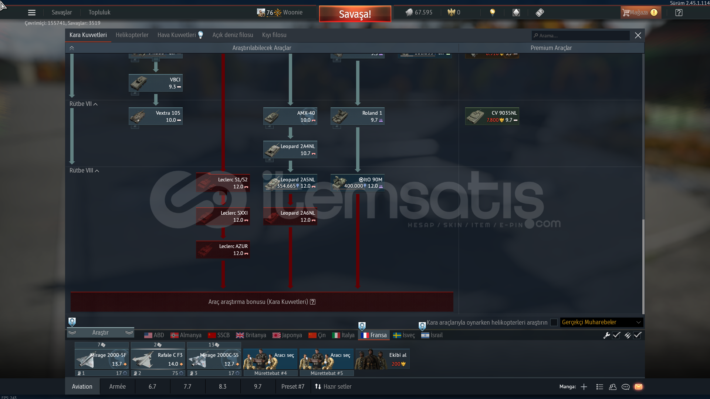Click the wrench auto-repair icon
Screen dimensions: 710x399
pyautogui.click(x=606, y=335)
